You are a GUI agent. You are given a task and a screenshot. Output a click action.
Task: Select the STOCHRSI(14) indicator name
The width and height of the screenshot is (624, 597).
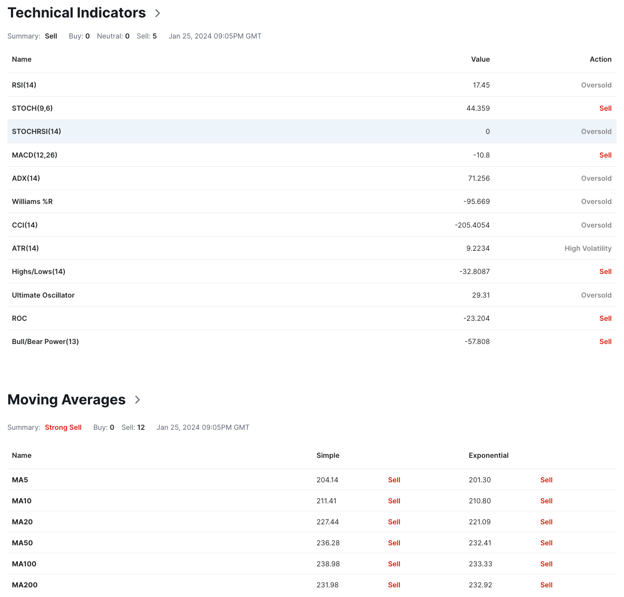(x=36, y=131)
